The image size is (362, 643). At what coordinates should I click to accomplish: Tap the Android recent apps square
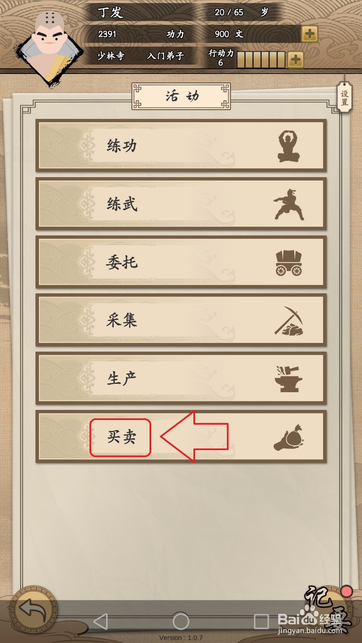tap(261, 621)
